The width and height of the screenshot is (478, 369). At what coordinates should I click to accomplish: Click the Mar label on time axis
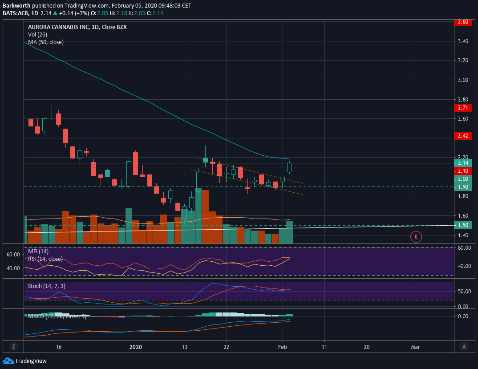pyautogui.click(x=416, y=347)
